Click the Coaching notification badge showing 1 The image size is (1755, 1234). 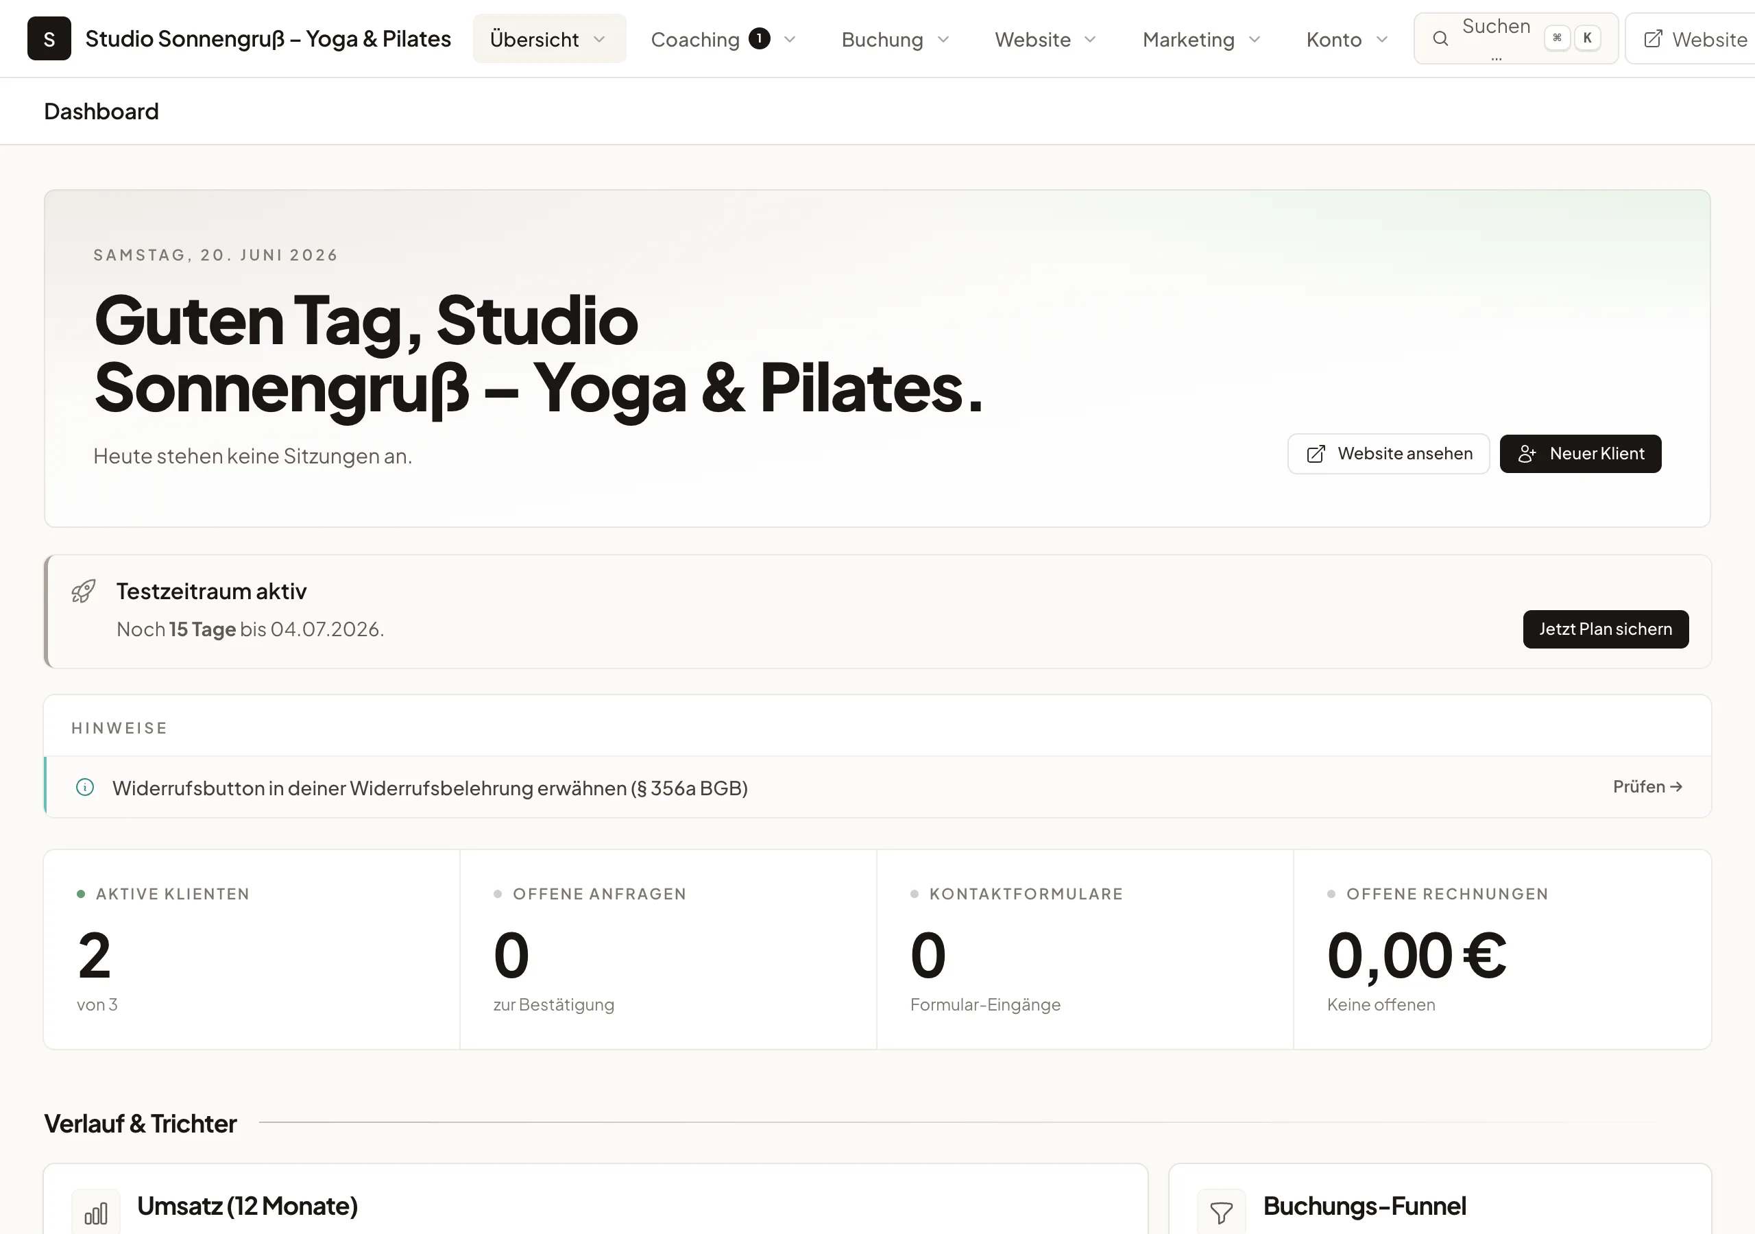tap(759, 38)
